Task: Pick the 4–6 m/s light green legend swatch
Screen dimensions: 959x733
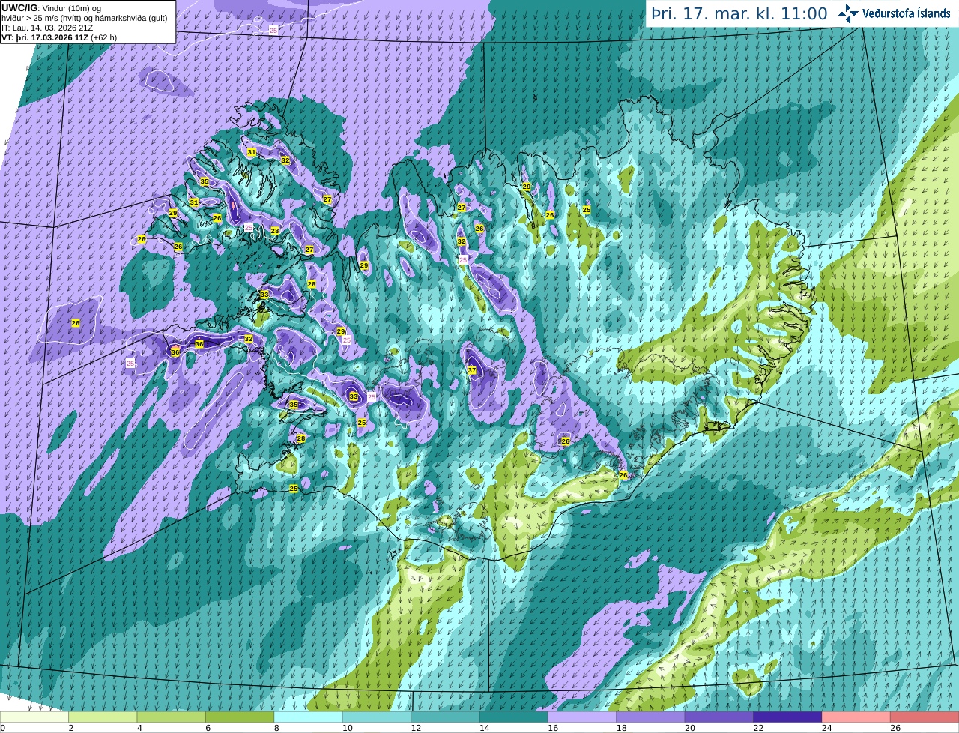Action: click(x=172, y=717)
